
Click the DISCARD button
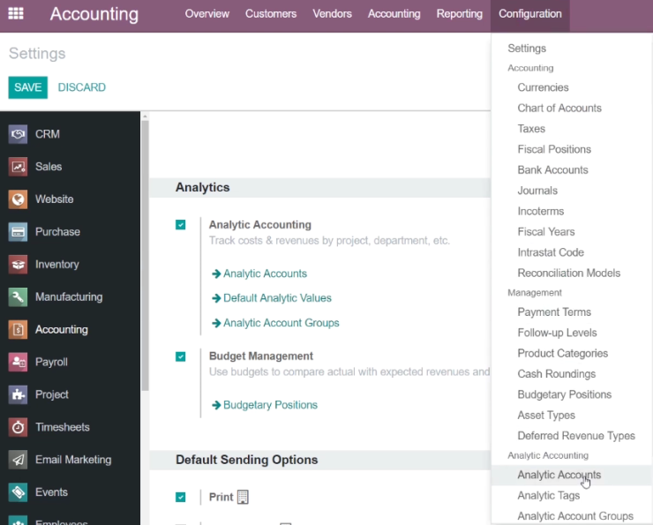pyautogui.click(x=81, y=87)
